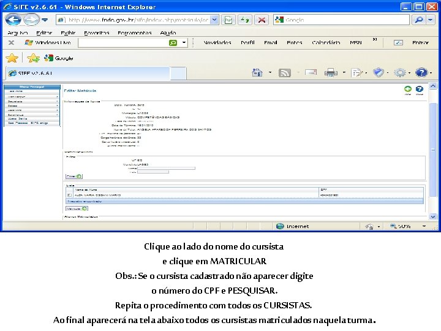Click the red Stop loading X icon

pos(262,20)
